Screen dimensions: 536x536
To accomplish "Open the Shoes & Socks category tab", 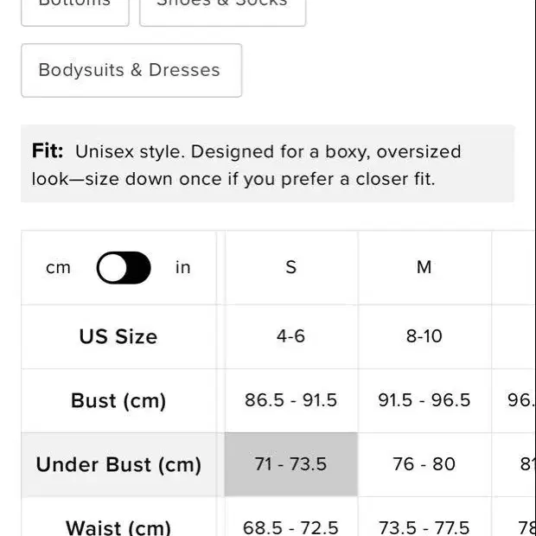I will [x=222, y=11].
